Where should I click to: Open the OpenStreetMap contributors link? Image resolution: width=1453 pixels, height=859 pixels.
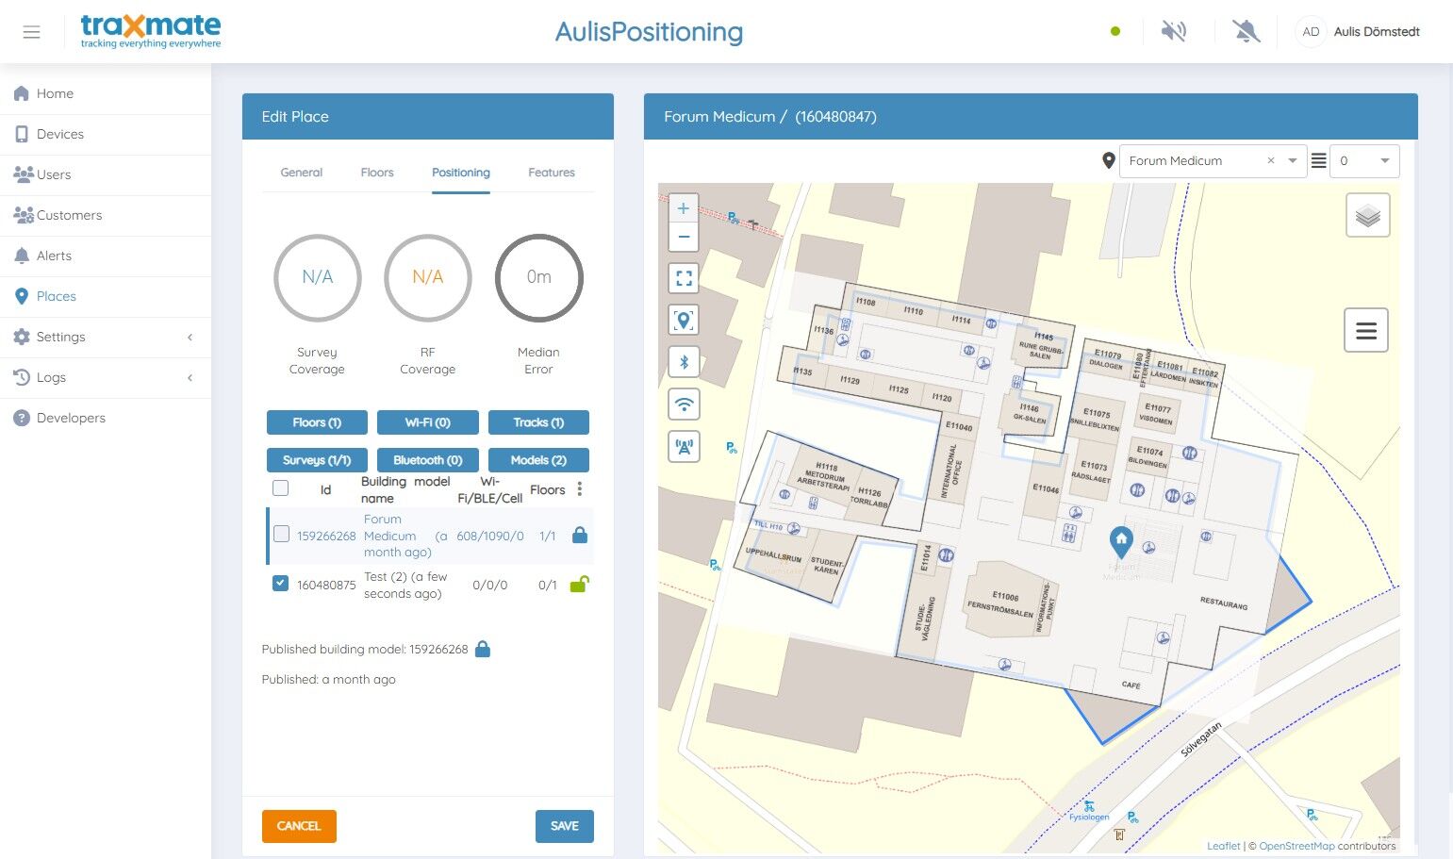pyautogui.click(x=1296, y=846)
